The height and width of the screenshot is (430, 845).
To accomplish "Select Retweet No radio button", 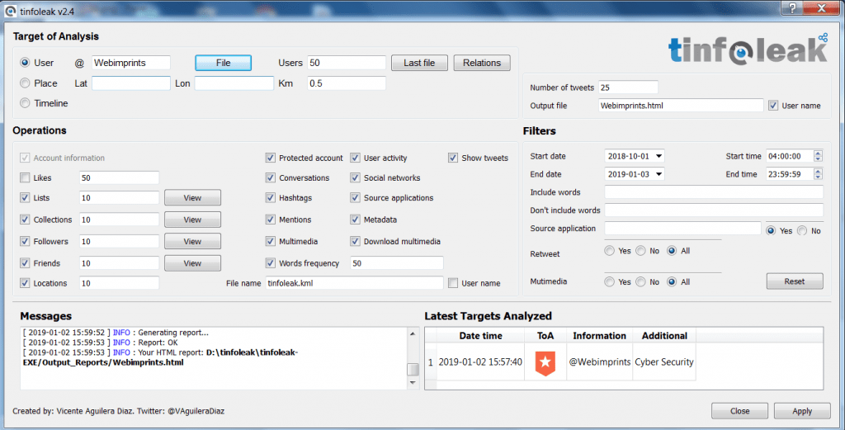I will pos(640,251).
